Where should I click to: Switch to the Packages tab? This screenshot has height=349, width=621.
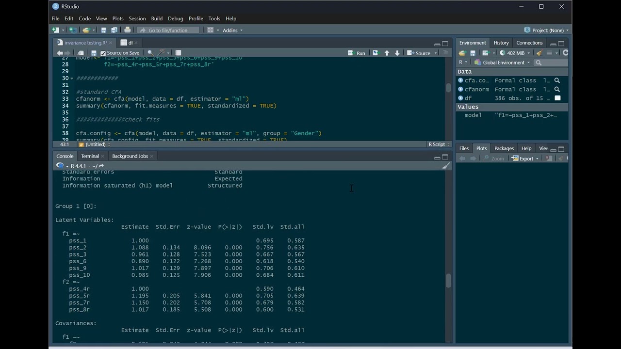(504, 148)
